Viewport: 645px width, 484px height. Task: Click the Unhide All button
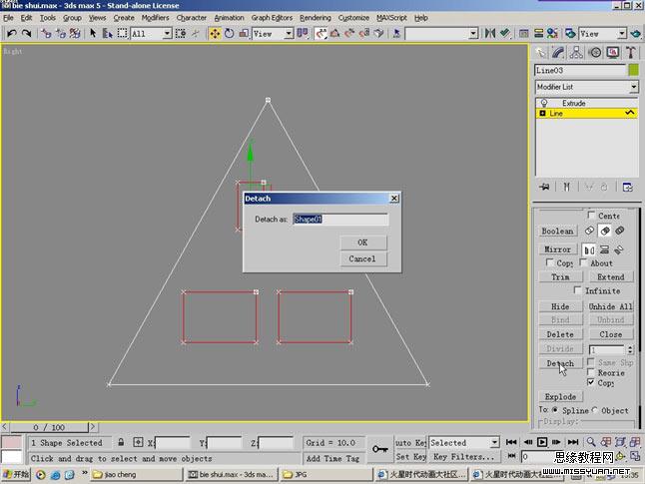pos(611,306)
